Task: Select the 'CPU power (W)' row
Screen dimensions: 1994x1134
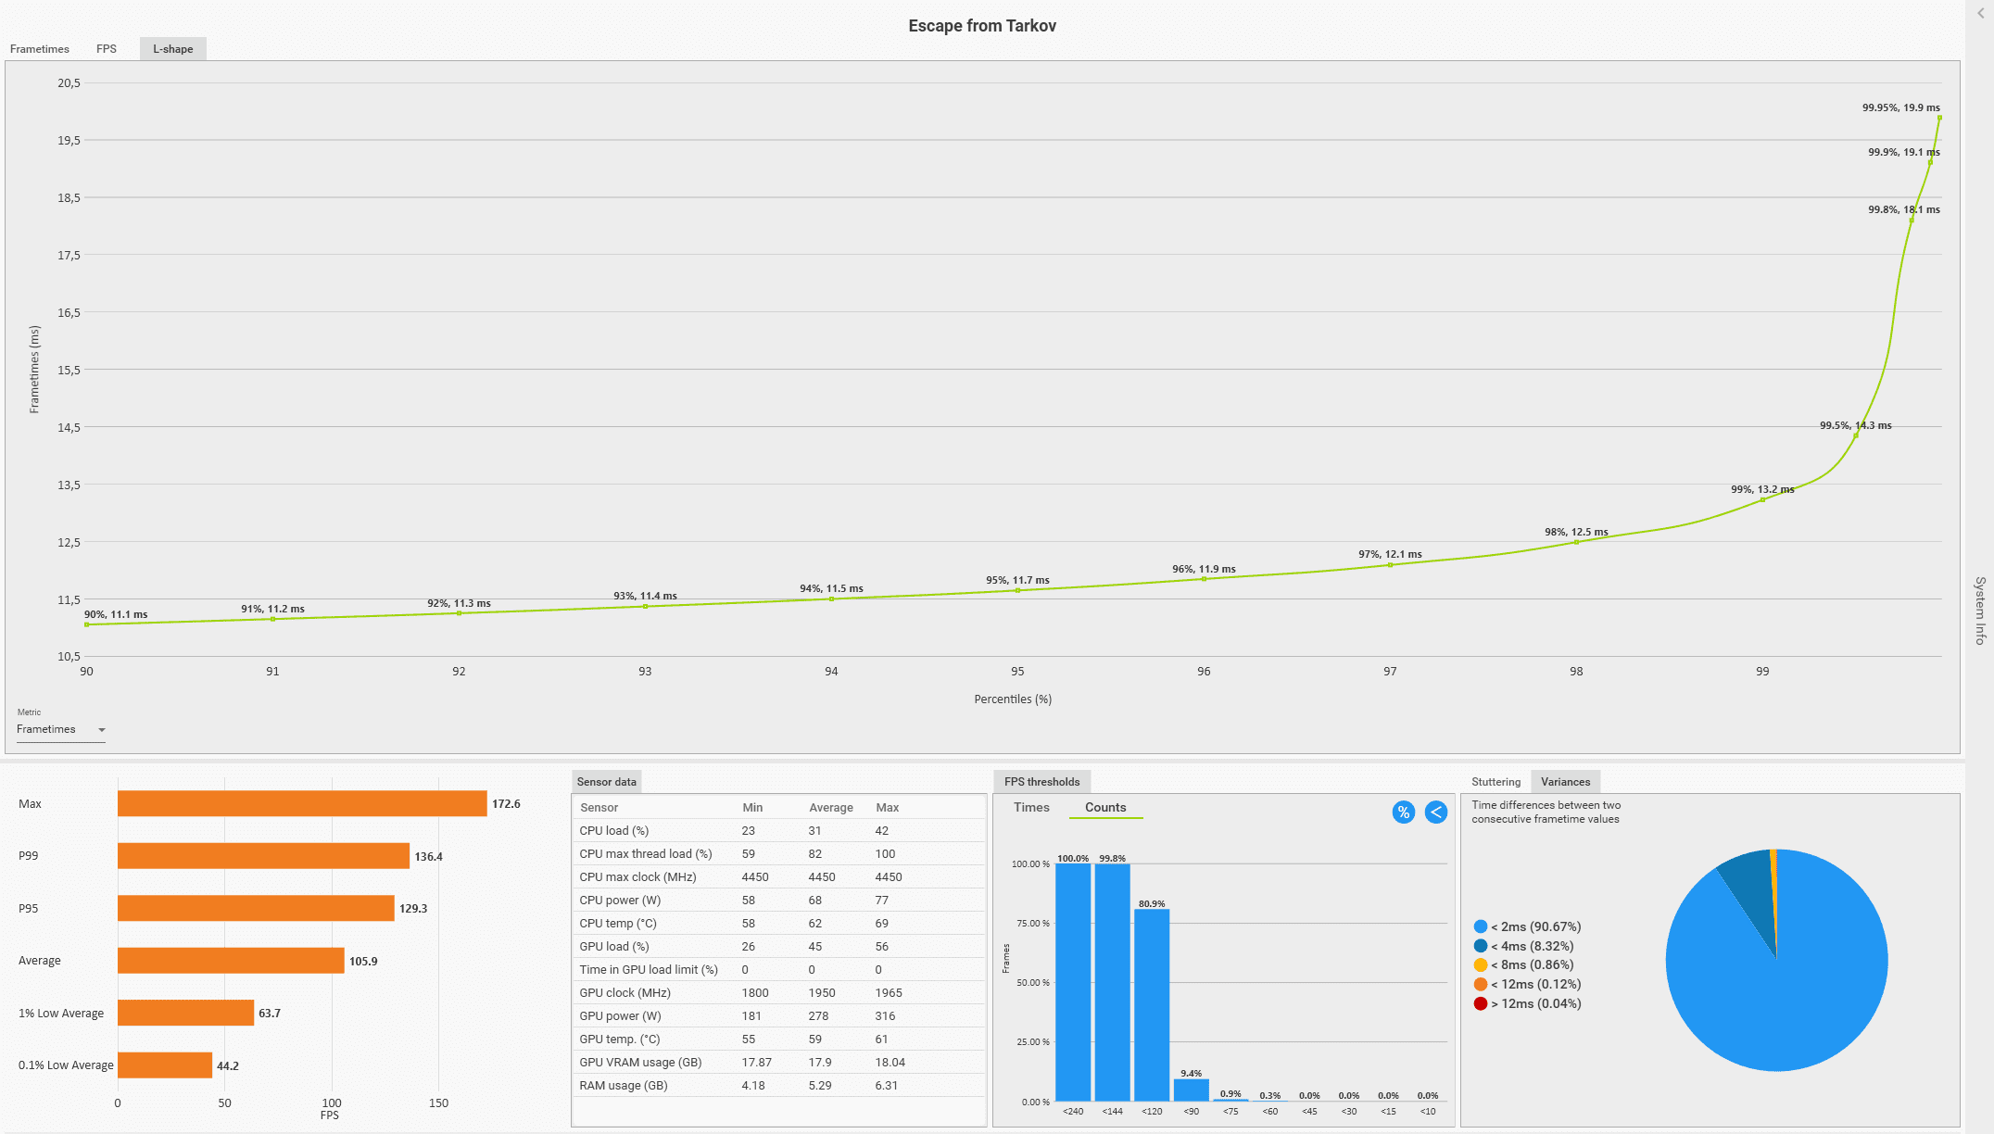Action: coord(778,901)
